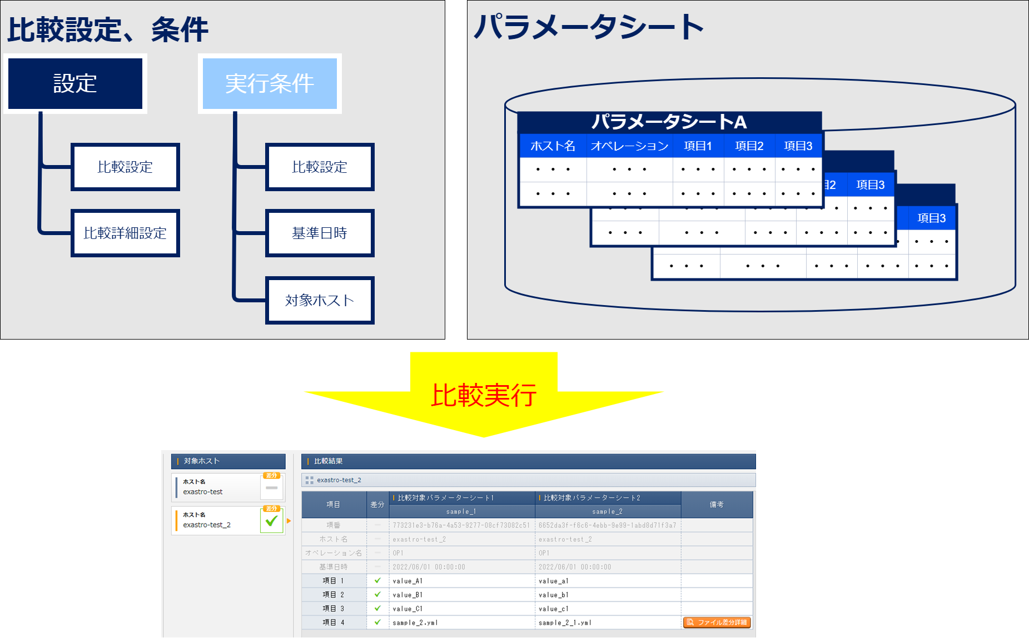Click the オペレーション column header in パラメータシートA

tap(629, 146)
